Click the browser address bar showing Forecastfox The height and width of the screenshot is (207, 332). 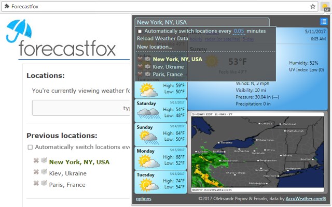pyautogui.click(x=159, y=7)
